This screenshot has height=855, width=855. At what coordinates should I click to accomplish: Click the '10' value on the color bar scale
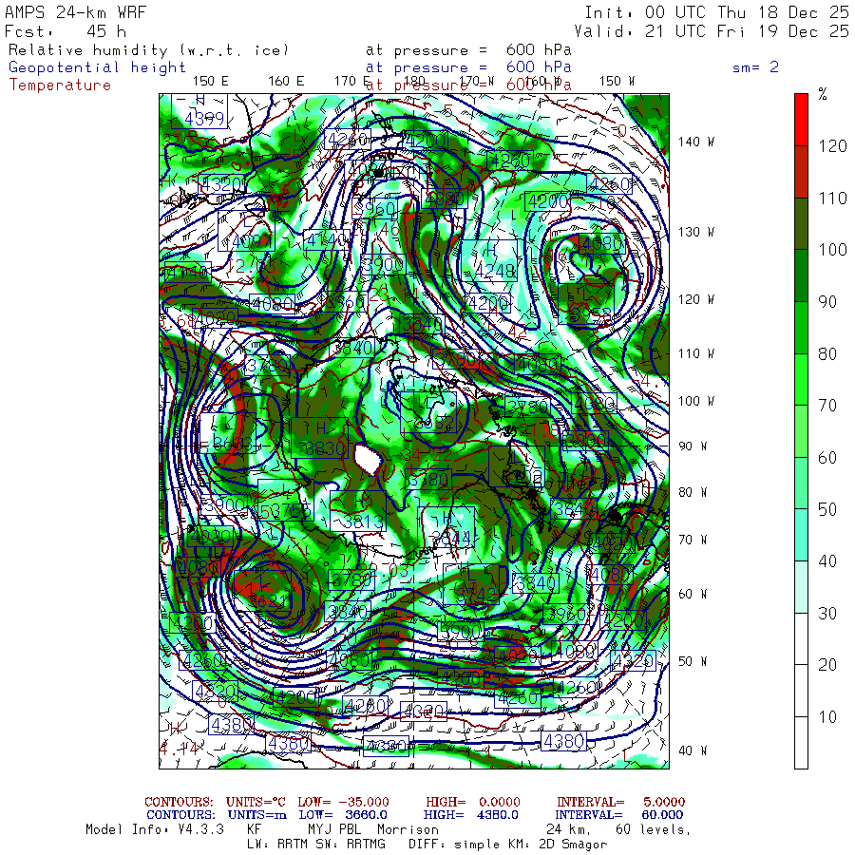tap(827, 717)
